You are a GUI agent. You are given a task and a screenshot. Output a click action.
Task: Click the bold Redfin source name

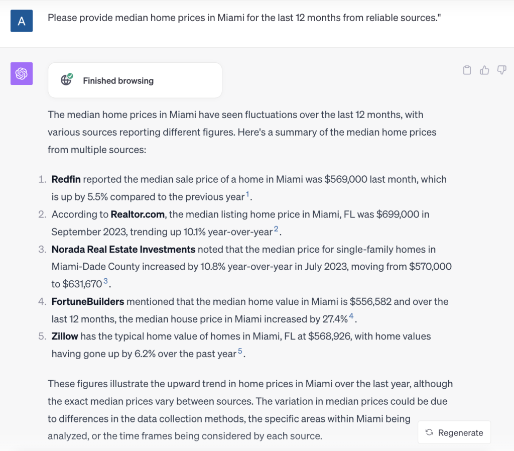click(x=66, y=179)
